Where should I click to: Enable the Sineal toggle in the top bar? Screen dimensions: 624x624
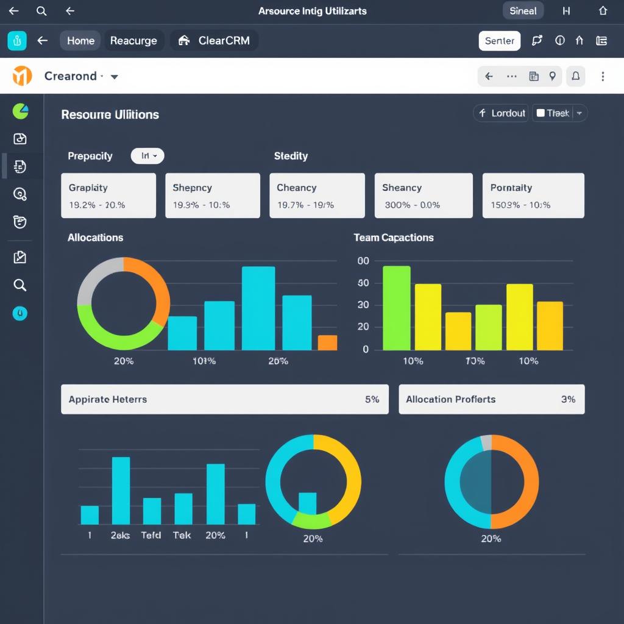coord(523,10)
